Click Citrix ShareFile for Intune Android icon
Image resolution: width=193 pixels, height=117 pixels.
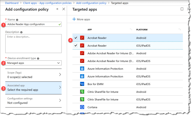point(82,92)
